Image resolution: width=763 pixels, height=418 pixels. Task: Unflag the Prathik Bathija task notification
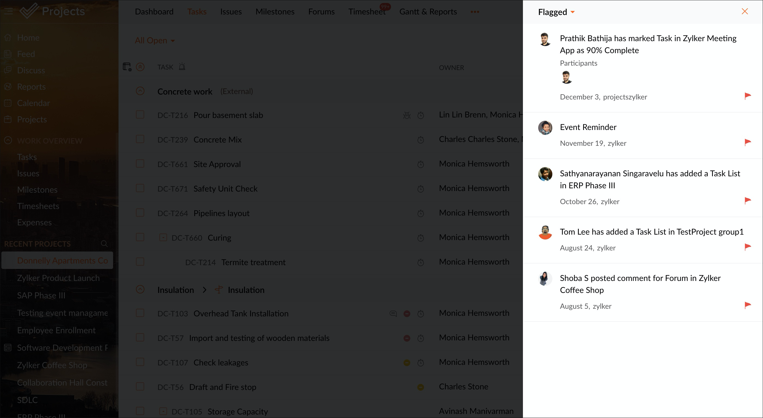(x=747, y=96)
